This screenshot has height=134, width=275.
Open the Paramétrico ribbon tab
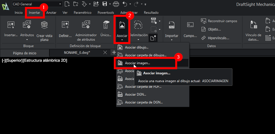coord(82,13)
